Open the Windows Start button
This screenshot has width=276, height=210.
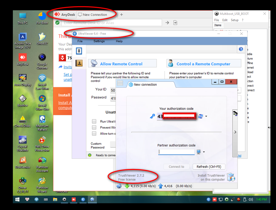pyautogui.click(x=17, y=199)
